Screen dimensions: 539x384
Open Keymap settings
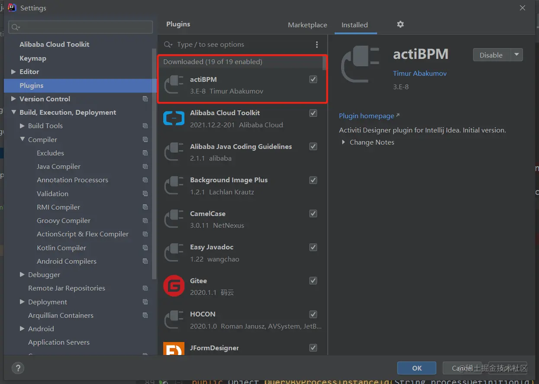coord(33,58)
